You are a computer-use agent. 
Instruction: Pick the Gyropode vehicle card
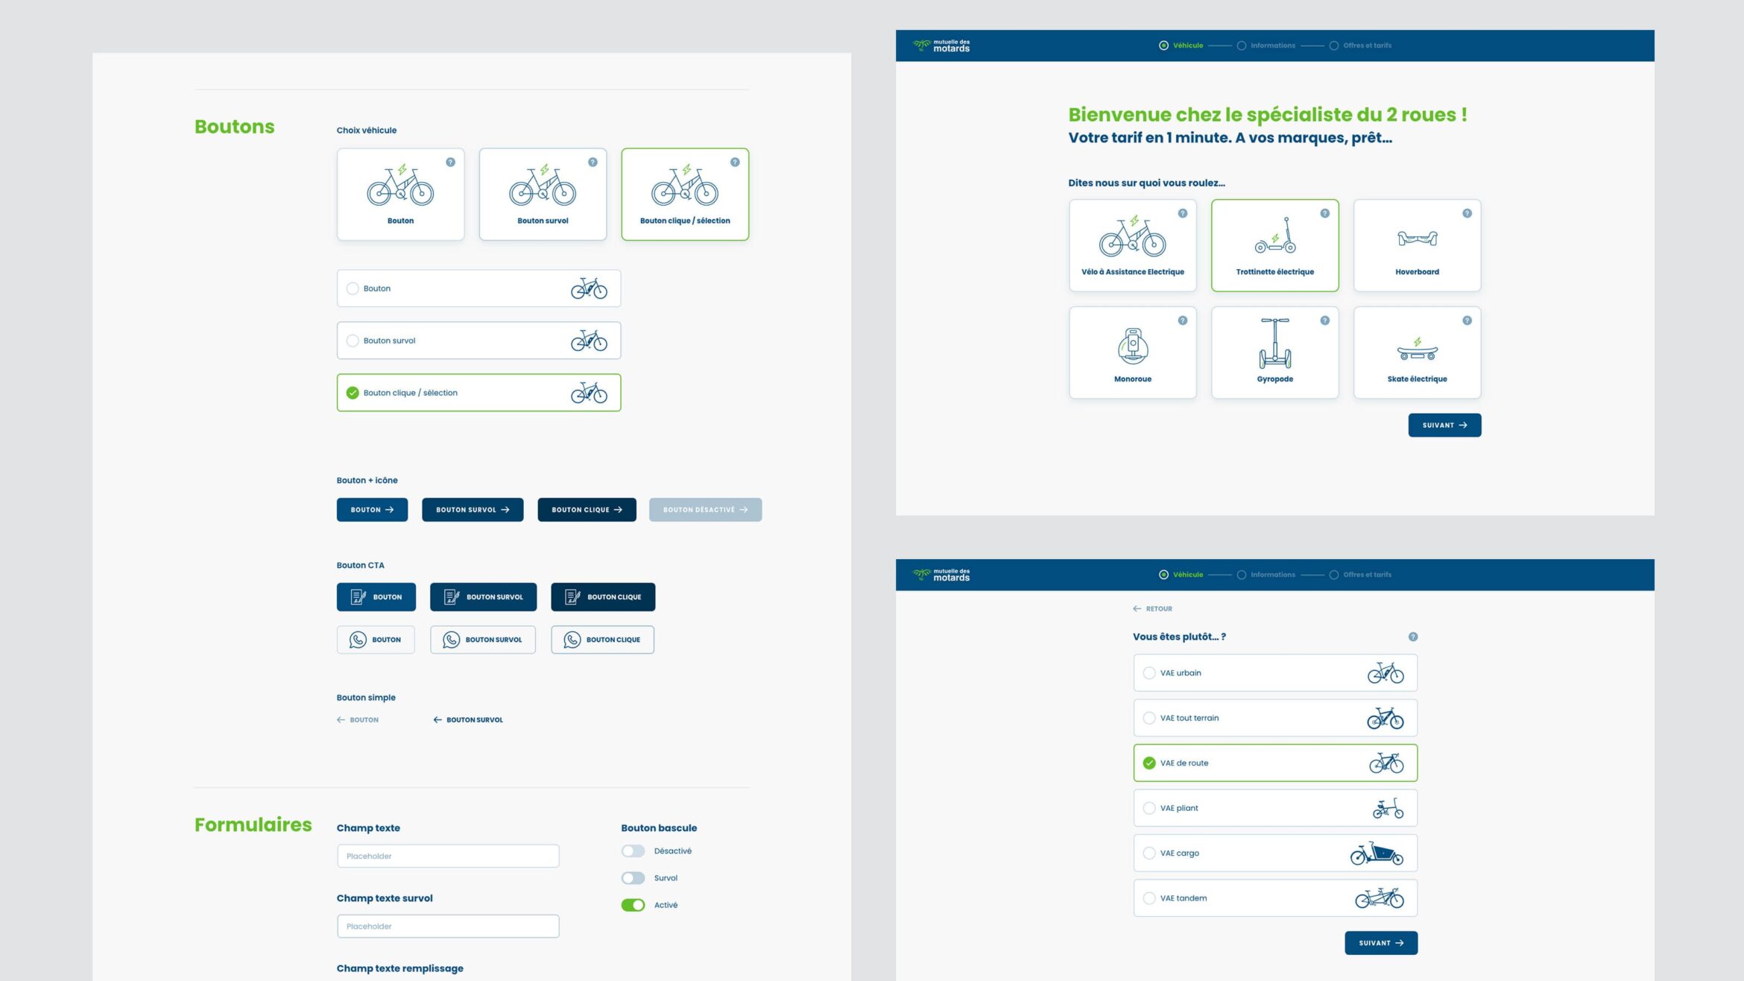click(x=1274, y=353)
